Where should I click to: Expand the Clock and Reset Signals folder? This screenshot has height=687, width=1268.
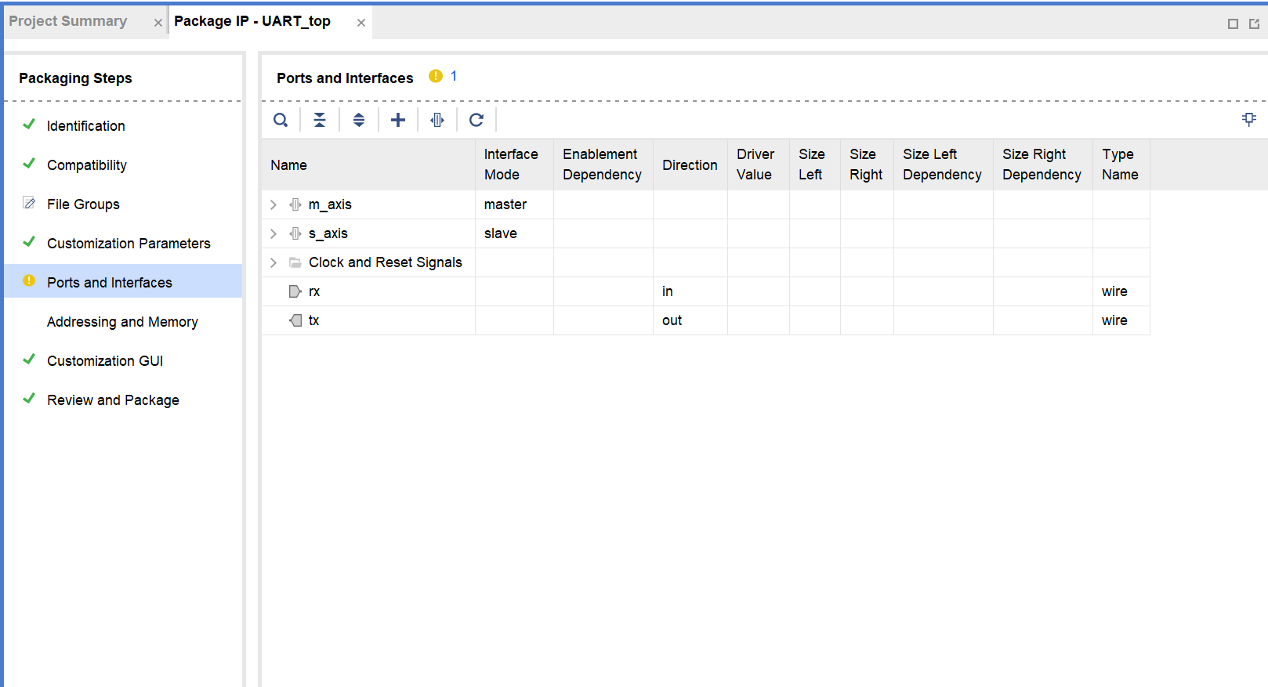274,262
